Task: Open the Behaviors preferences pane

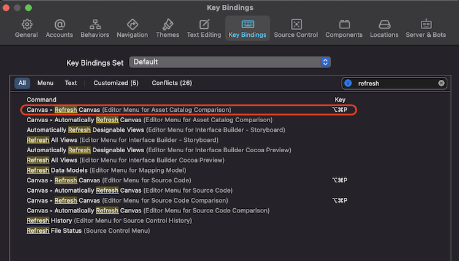Action: pos(95,28)
